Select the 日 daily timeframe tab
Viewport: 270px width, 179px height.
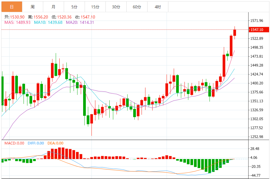[12, 7]
